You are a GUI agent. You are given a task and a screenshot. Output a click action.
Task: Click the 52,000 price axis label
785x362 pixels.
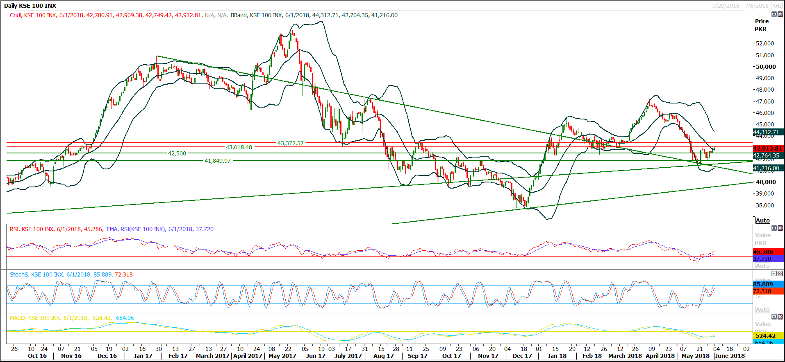[x=765, y=43]
